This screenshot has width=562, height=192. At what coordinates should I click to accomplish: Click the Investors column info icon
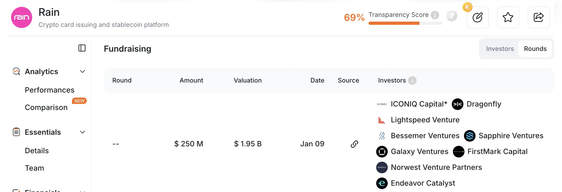412,80
